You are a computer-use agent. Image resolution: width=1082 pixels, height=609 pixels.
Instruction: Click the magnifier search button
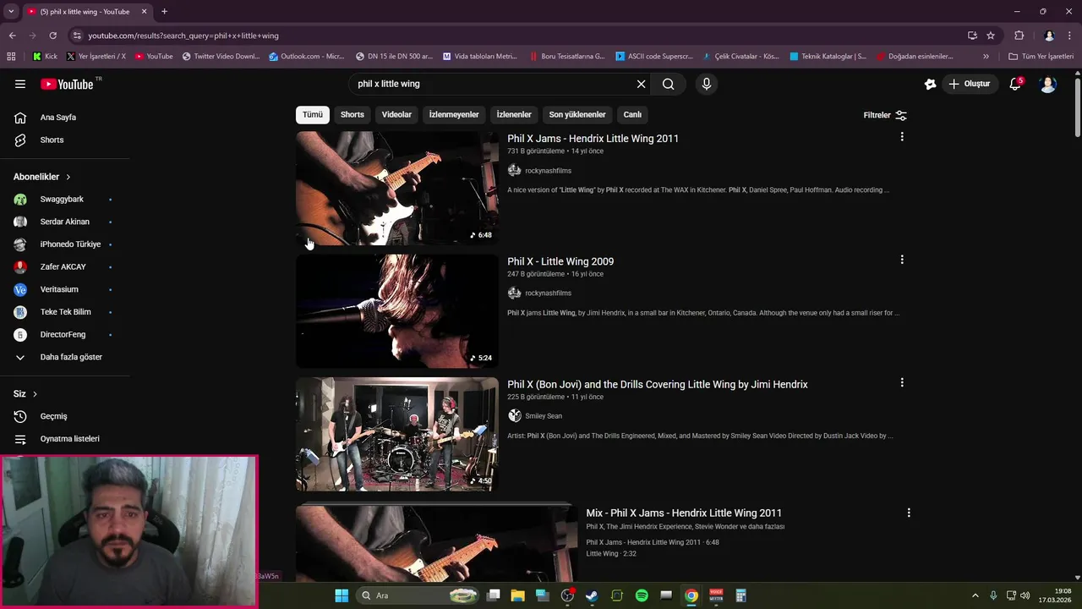pos(668,84)
